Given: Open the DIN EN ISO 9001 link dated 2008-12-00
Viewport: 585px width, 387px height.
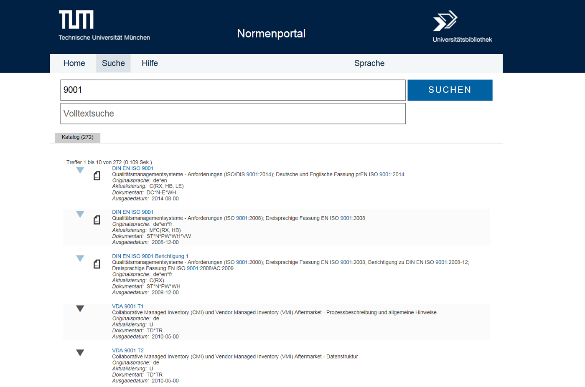Looking at the screenshot, I should (x=132, y=212).
